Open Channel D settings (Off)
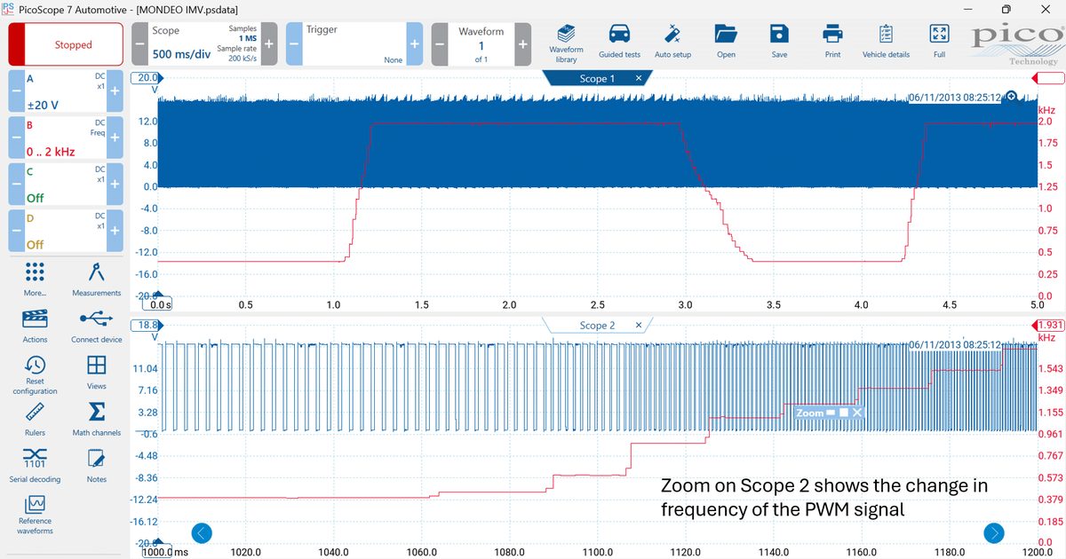 (x=66, y=230)
